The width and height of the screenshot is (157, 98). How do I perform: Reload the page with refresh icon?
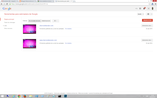tap(7, 4)
